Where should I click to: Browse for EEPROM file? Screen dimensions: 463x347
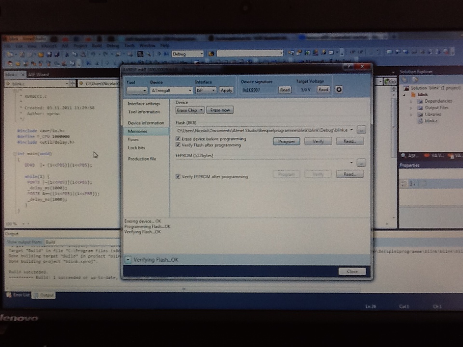tap(361, 162)
